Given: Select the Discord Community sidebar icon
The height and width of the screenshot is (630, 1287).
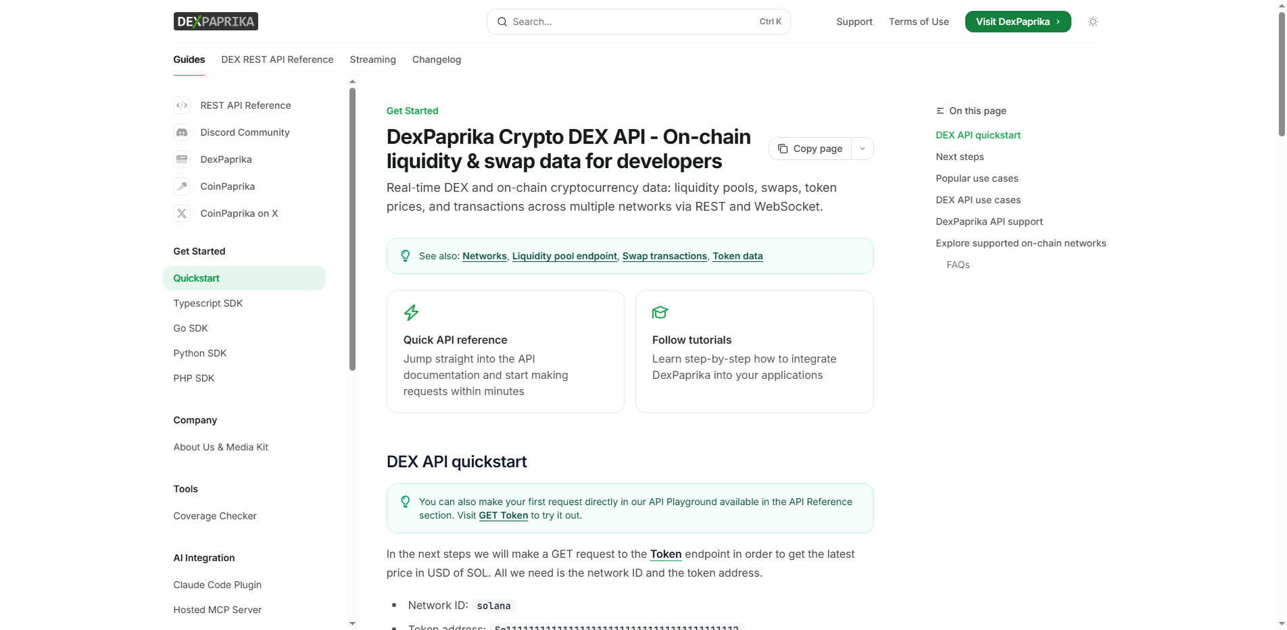Looking at the screenshot, I should click(182, 132).
